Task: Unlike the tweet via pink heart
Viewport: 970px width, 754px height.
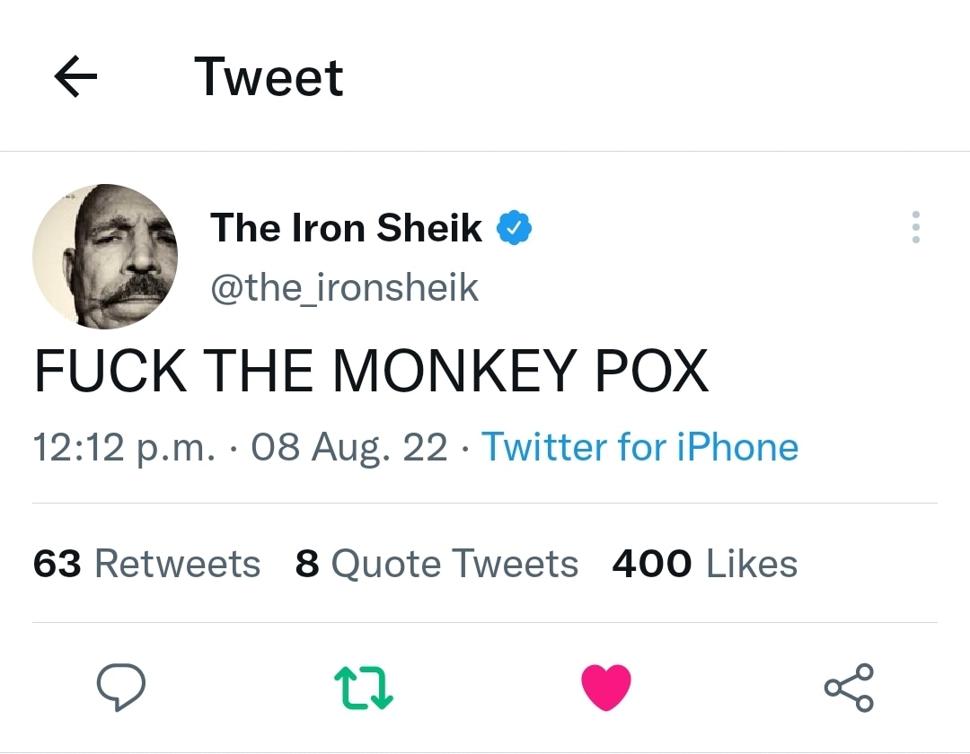Action: click(x=606, y=688)
